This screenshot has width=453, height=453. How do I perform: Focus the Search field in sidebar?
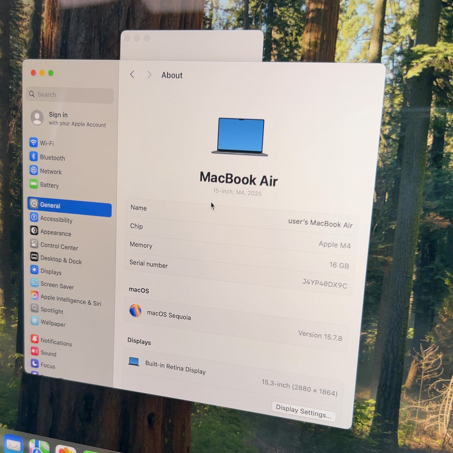click(71, 95)
